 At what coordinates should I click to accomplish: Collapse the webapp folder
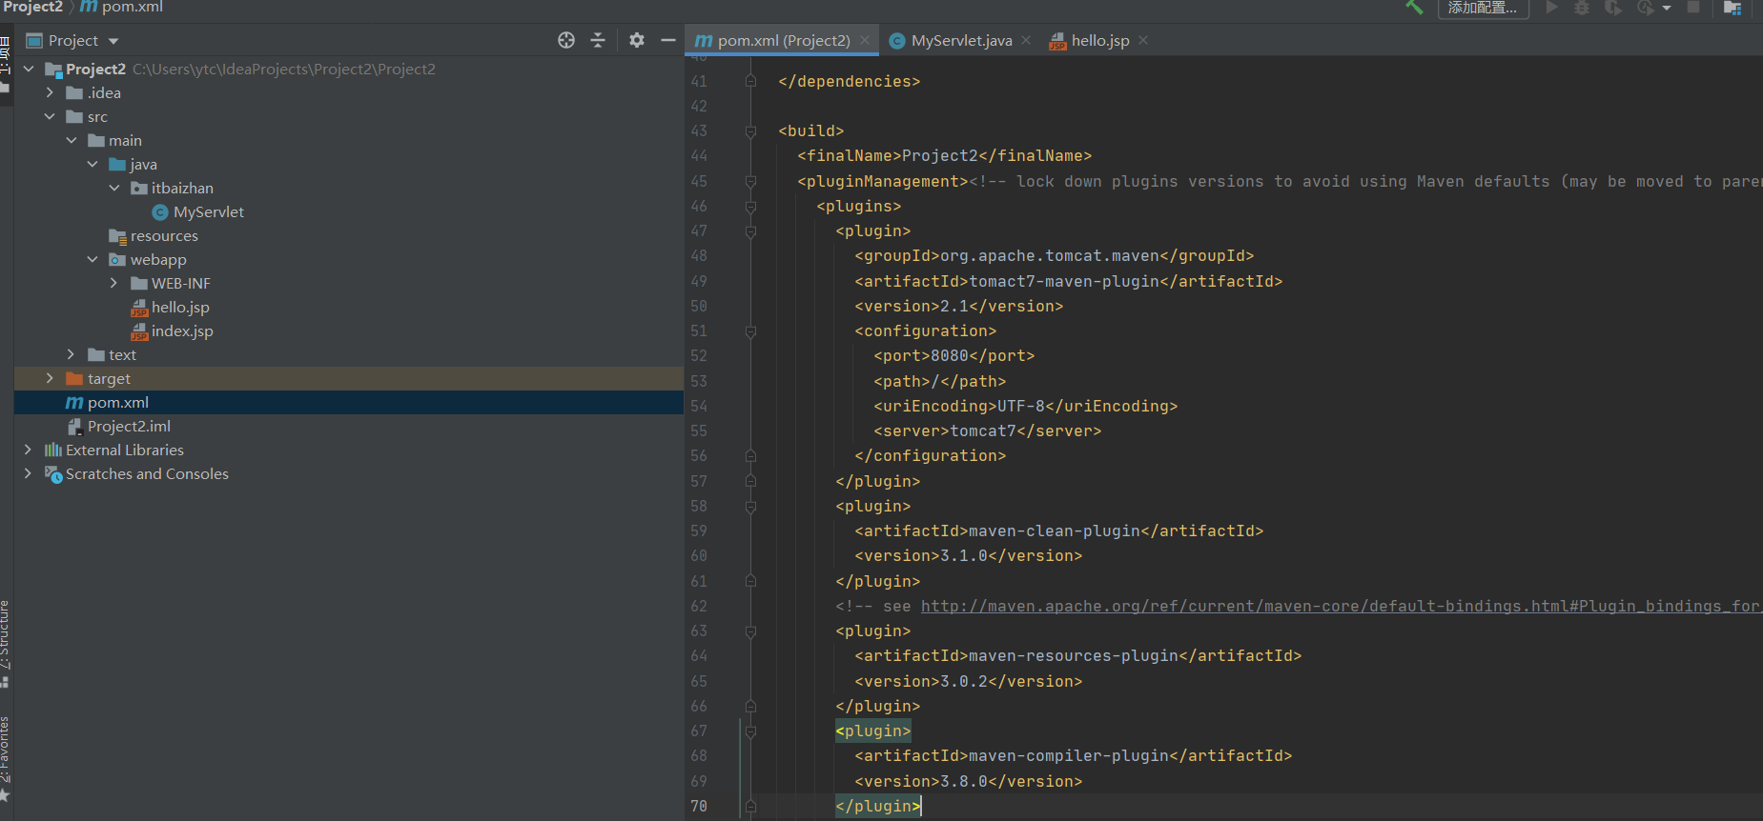(92, 259)
